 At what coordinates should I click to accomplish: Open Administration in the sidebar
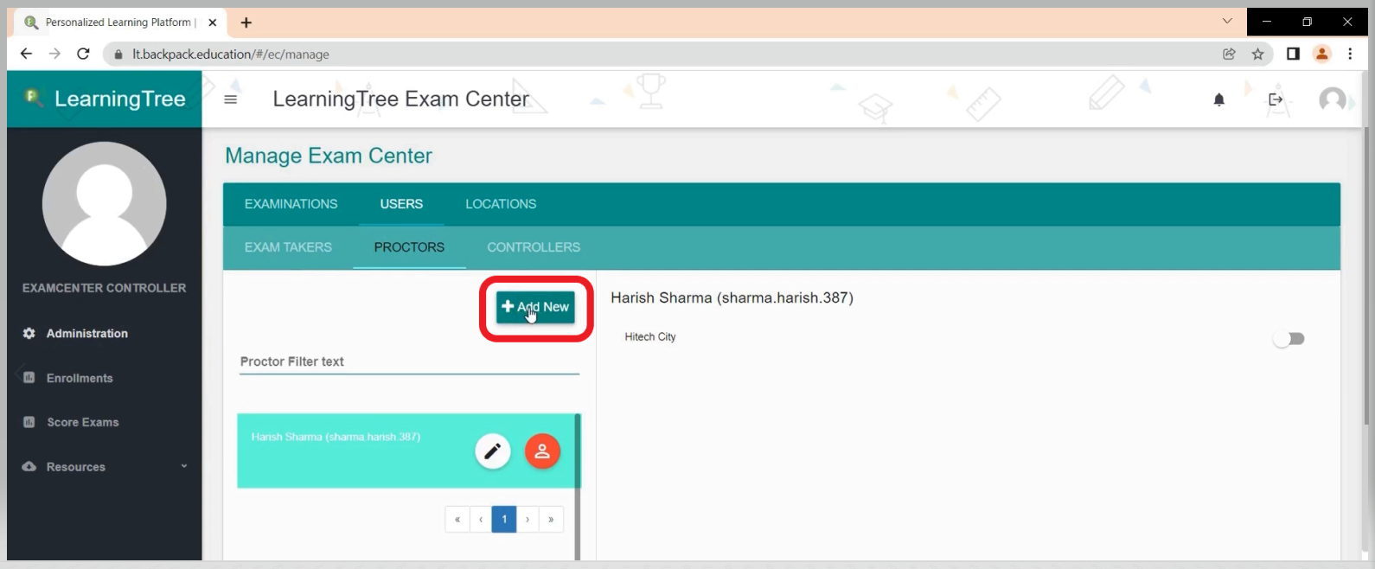point(86,334)
